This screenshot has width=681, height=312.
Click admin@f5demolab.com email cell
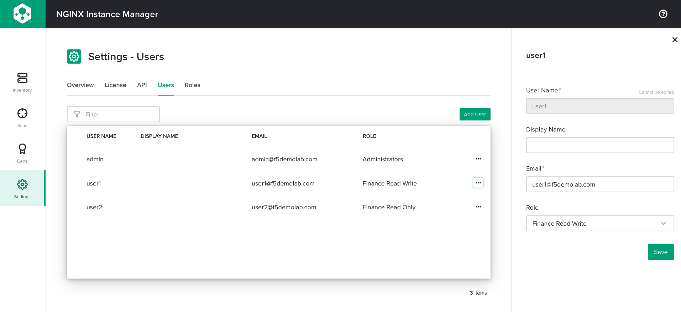pyautogui.click(x=284, y=159)
